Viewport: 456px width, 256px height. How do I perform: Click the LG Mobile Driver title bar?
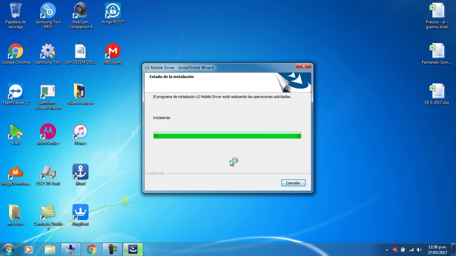click(219, 68)
